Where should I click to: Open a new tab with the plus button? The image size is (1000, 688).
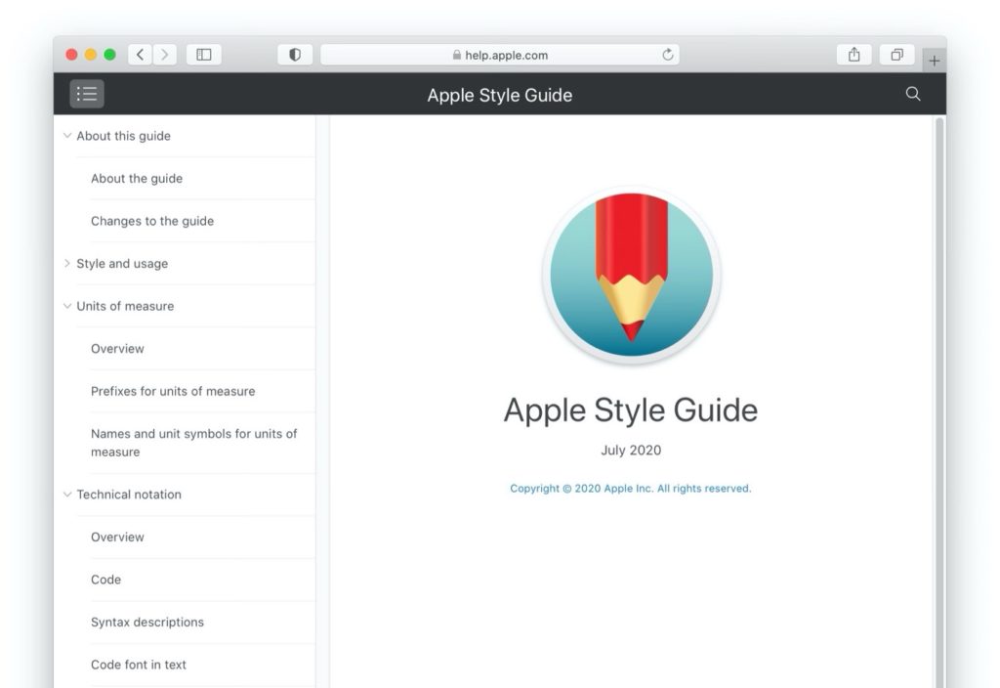point(935,59)
